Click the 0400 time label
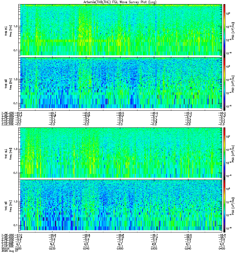237x253 pixels. 222,249
